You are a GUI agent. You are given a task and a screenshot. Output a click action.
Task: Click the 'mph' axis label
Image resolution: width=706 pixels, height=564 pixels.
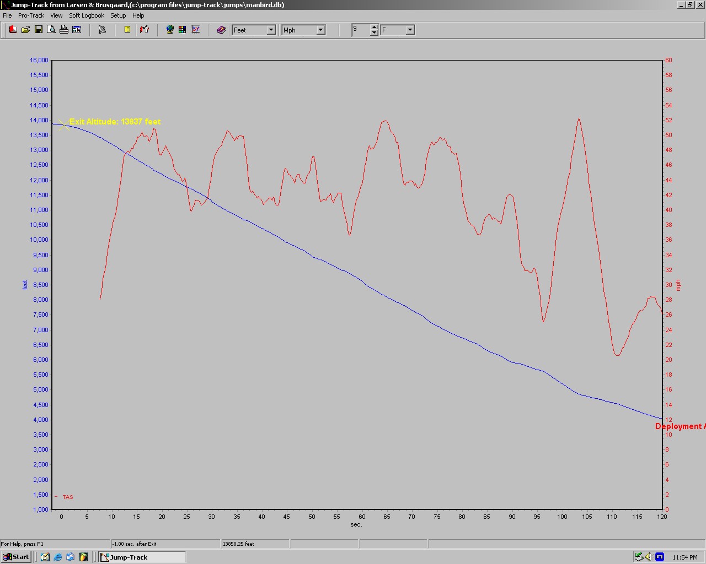678,285
